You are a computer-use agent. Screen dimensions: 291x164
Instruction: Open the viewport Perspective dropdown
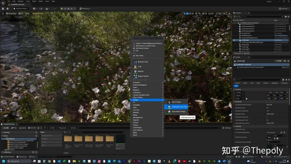(x=11, y=14)
